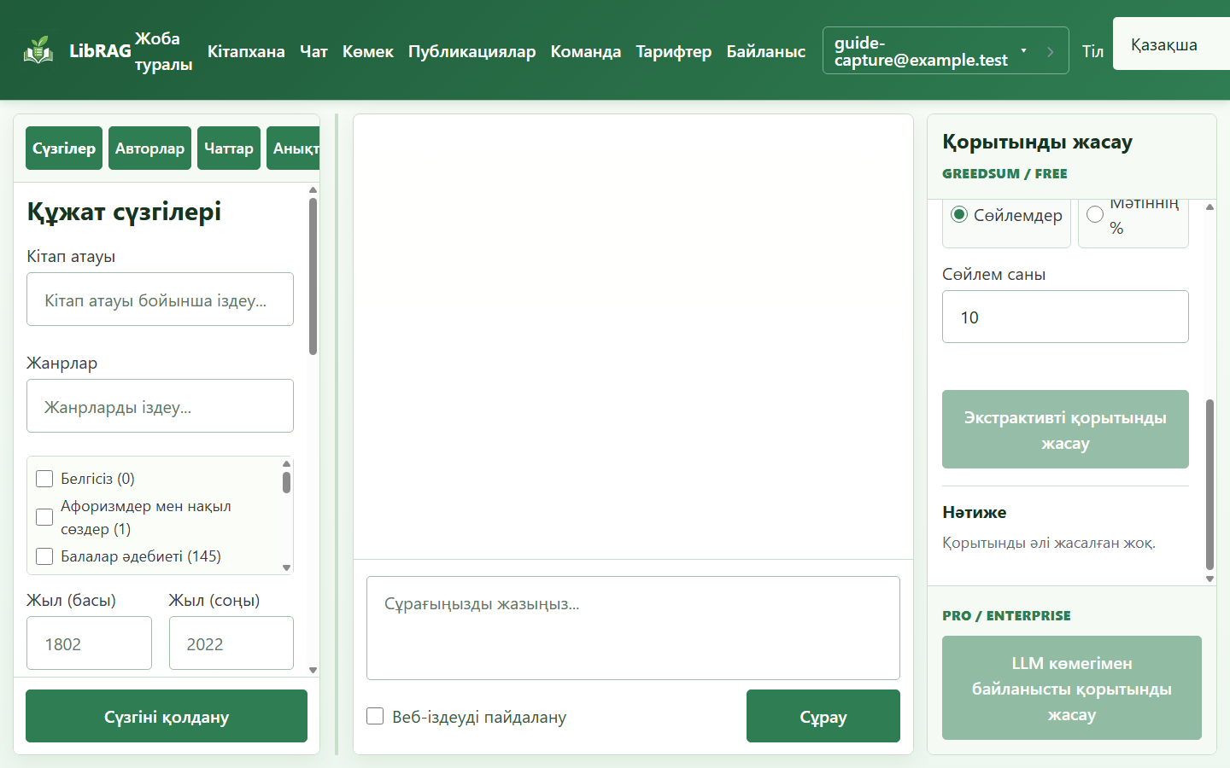Image resolution: width=1230 pixels, height=768 pixels.
Task: Click the filters panel scrollbar thumb
Action: click(313, 276)
